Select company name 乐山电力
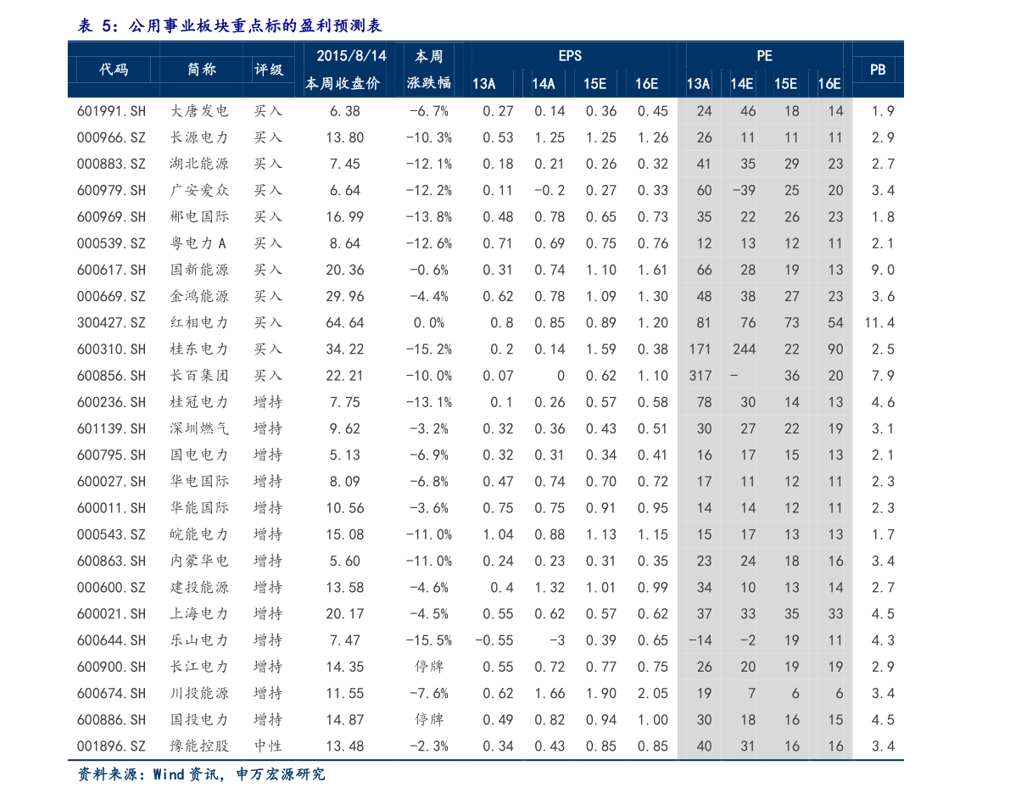1010x799 pixels. coord(199,640)
